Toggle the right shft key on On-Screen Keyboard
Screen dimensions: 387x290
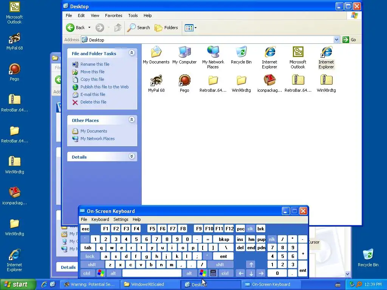tap(220, 265)
